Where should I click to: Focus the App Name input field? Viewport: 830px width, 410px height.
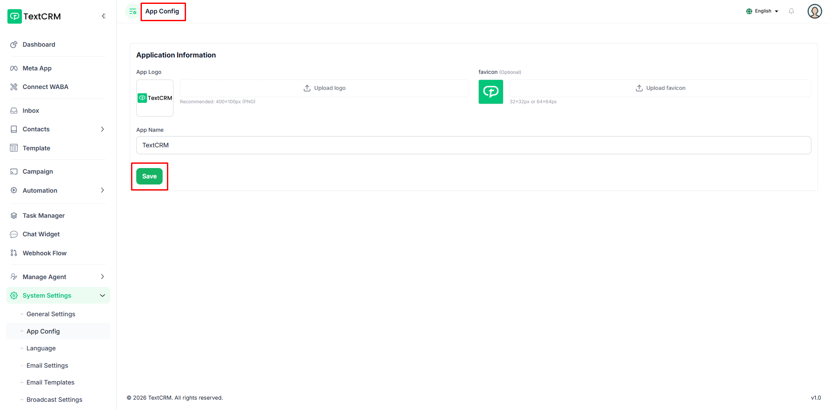473,145
